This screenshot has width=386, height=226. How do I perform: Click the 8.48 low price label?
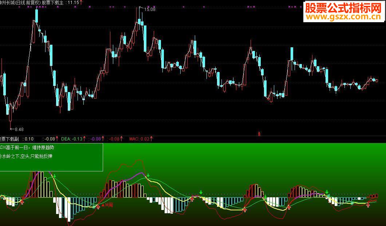click(x=19, y=129)
